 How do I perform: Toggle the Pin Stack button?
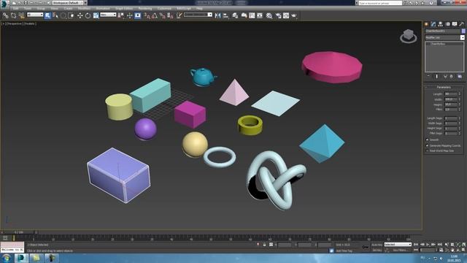coord(428,77)
